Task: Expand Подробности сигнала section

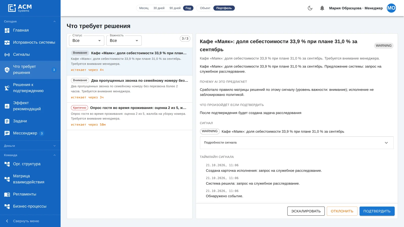Action: pos(297,143)
